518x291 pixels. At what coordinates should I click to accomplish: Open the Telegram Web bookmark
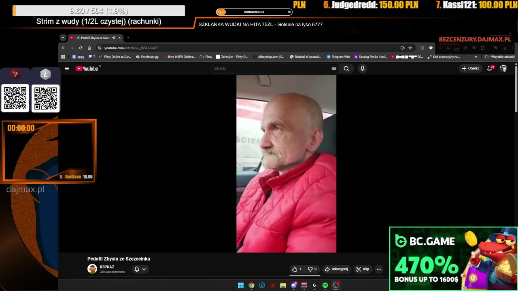point(338,57)
